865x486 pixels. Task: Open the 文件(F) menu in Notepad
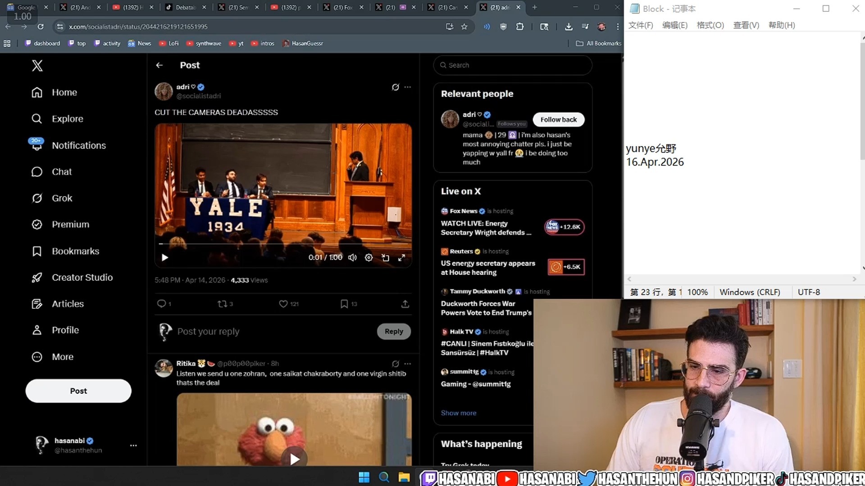pos(641,25)
